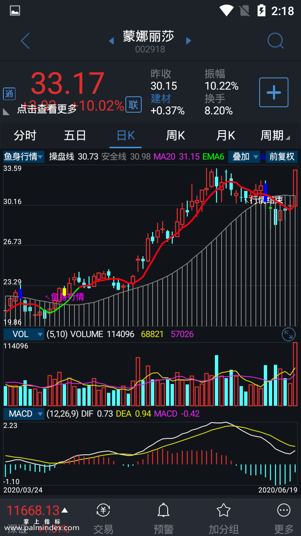
Task: Open the search magnifier icon
Action: point(275,41)
